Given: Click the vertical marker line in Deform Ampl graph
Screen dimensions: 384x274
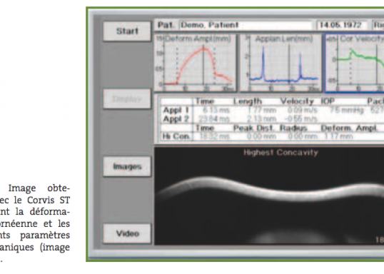Looking at the screenshot, I should tap(203, 65).
